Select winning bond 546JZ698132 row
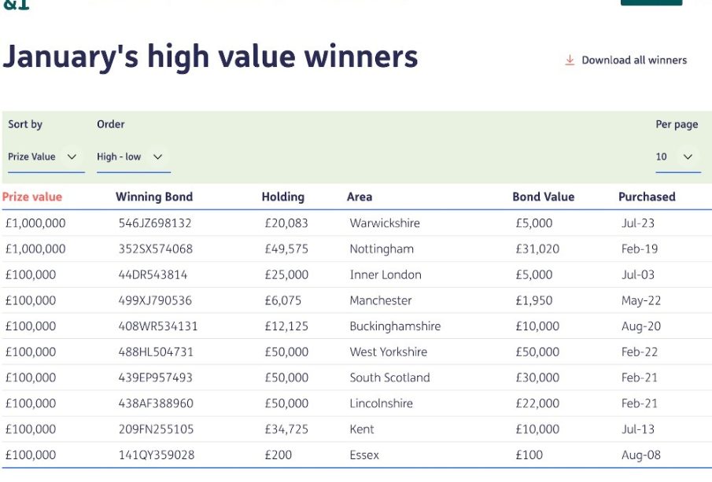Image resolution: width=712 pixels, height=482 pixels. (x=155, y=223)
